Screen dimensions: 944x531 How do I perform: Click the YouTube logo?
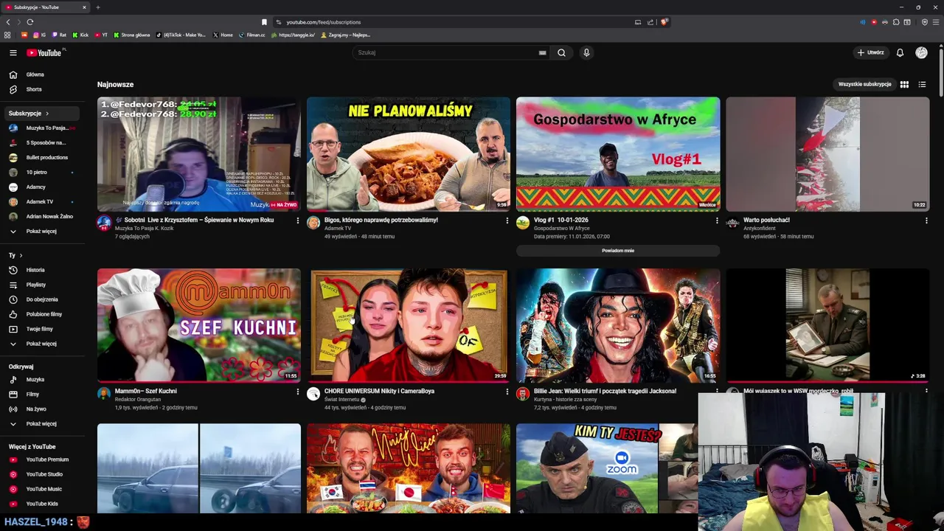tap(45, 52)
